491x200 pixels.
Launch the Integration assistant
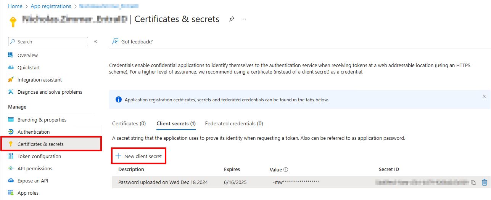tap(39, 80)
